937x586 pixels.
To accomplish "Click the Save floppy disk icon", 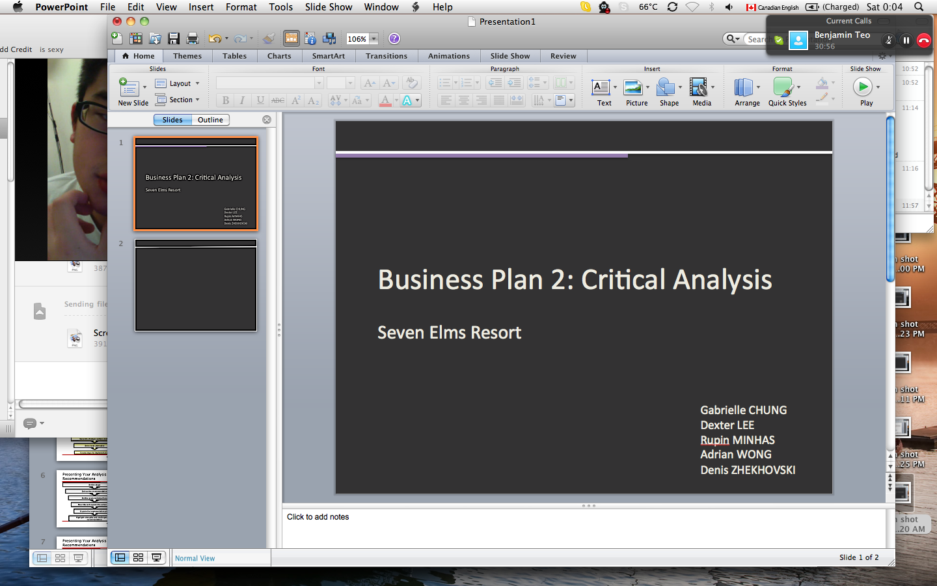I will [x=174, y=39].
